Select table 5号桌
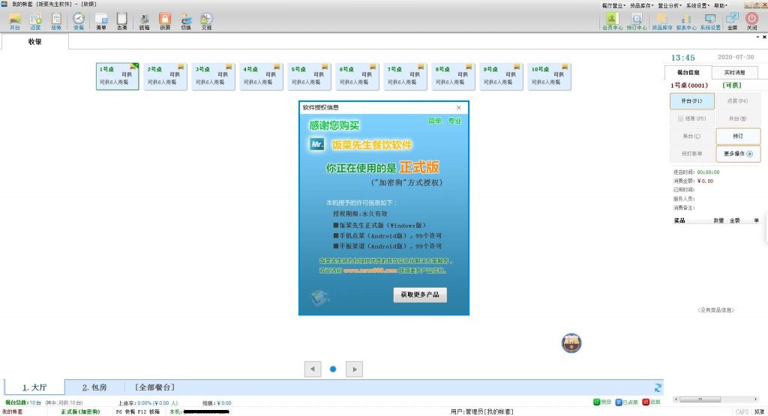This screenshot has width=768, height=416. pos(310,76)
